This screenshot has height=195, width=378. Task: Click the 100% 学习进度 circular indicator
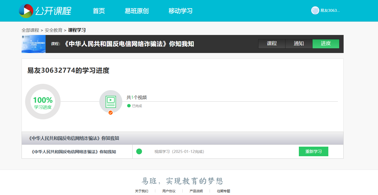click(43, 102)
